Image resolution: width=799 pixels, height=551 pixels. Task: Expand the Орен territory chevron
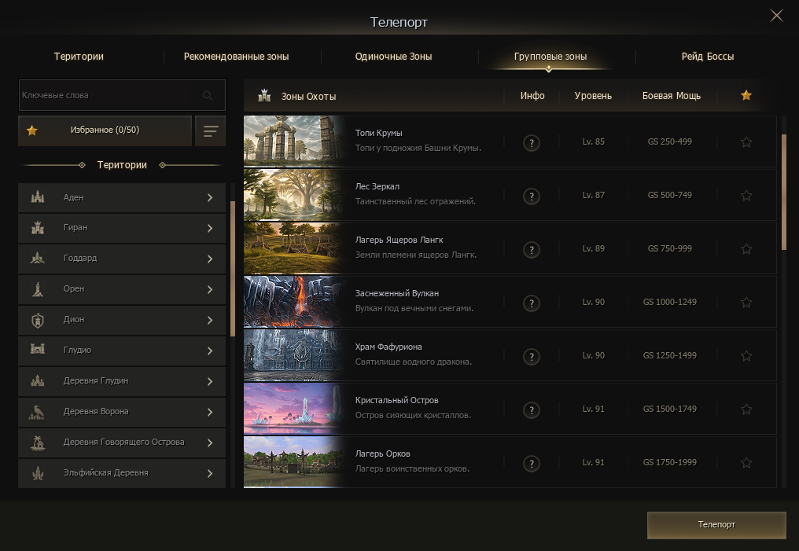[x=210, y=289]
